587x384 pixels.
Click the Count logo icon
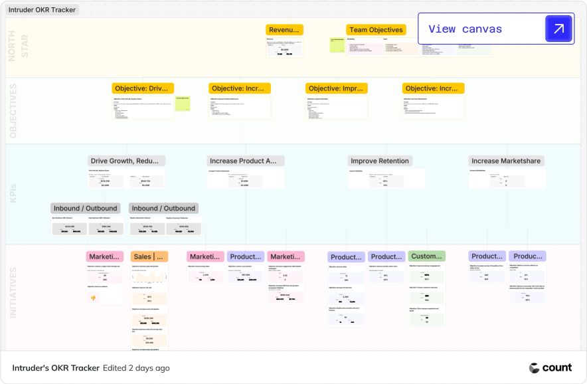point(535,368)
